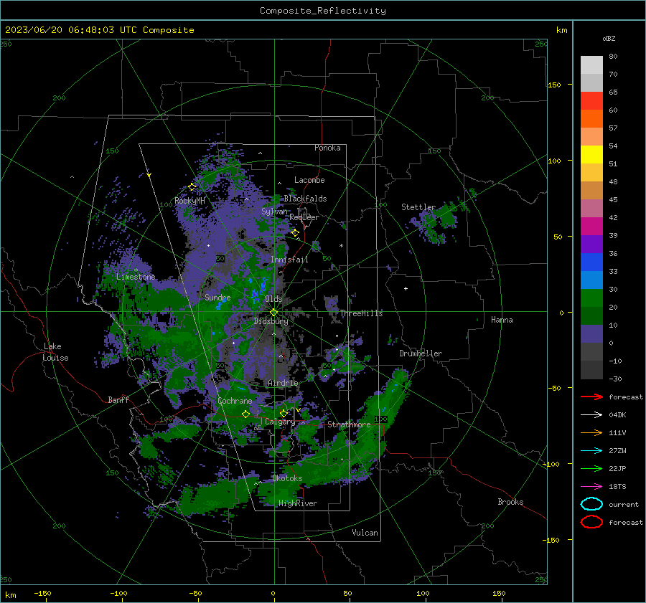This screenshot has height=603, width=646.
Task: Click the Vulcan label
Action: click(x=365, y=533)
